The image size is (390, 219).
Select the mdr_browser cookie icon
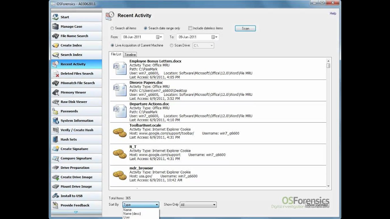click(x=120, y=175)
